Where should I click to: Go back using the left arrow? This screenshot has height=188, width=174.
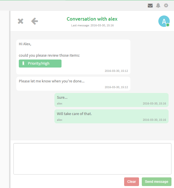pyautogui.click(x=34, y=21)
